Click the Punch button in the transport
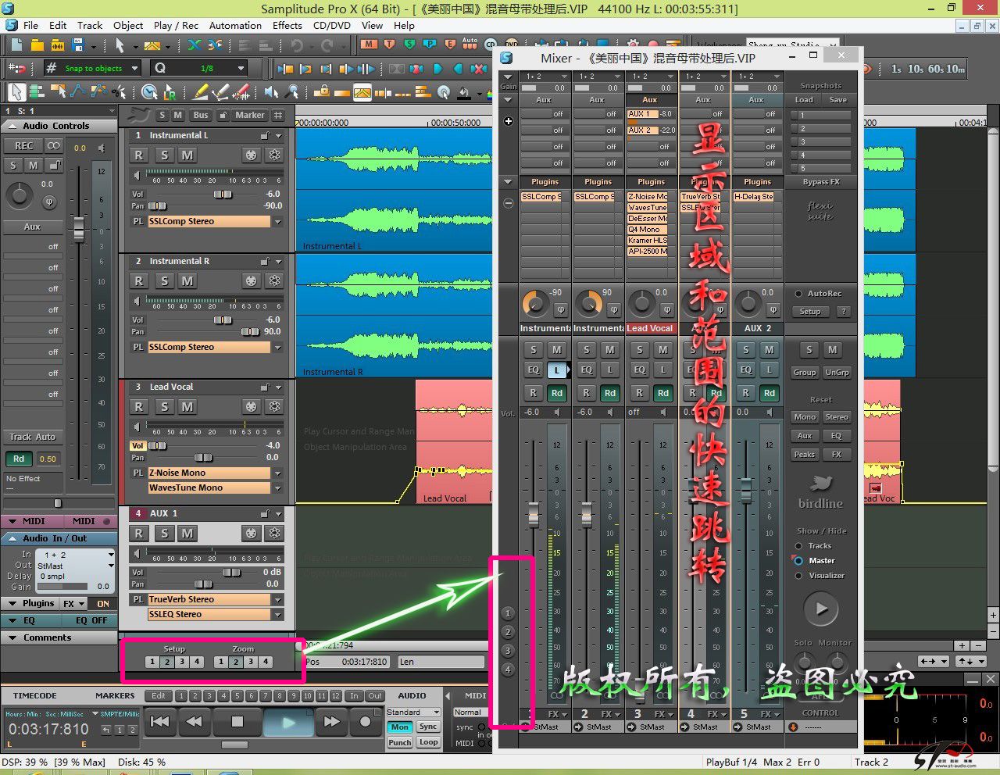This screenshot has width=1000, height=775. pyautogui.click(x=400, y=742)
